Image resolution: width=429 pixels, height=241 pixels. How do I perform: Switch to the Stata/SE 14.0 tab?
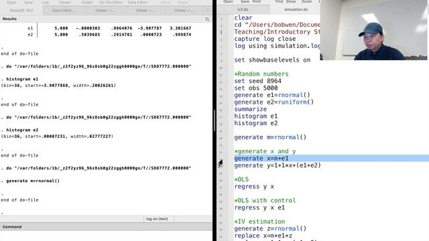21,11
